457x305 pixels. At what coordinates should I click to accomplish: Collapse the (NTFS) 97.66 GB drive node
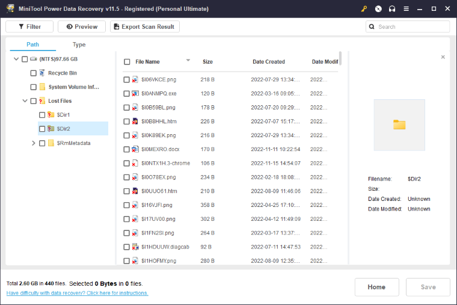pos(15,59)
